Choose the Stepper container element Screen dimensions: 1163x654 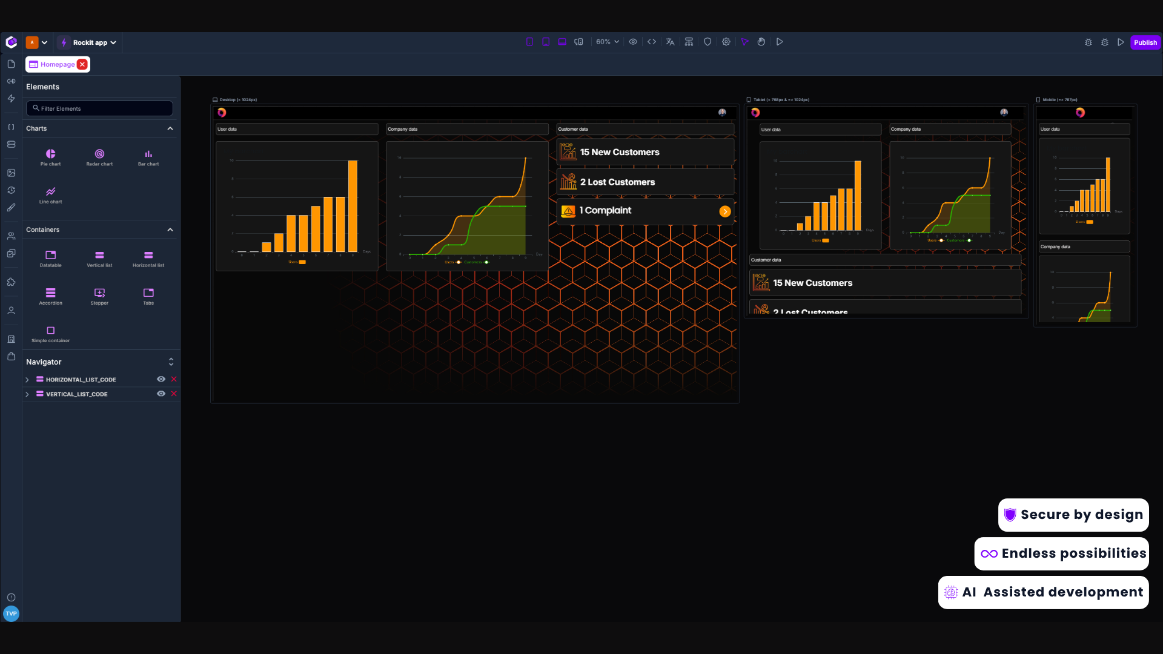tap(99, 296)
